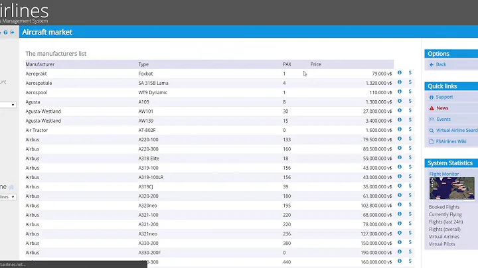Click the Price column header
The width and height of the screenshot is (478, 268).
tap(316, 64)
